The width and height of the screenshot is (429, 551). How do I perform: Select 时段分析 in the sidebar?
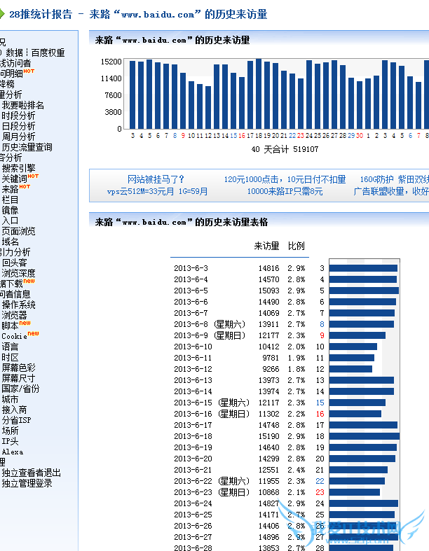point(18,116)
